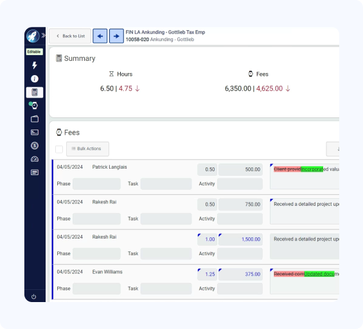The image size is (363, 329).
Task: Click reduced hours value 4.75
Action: 125,89
